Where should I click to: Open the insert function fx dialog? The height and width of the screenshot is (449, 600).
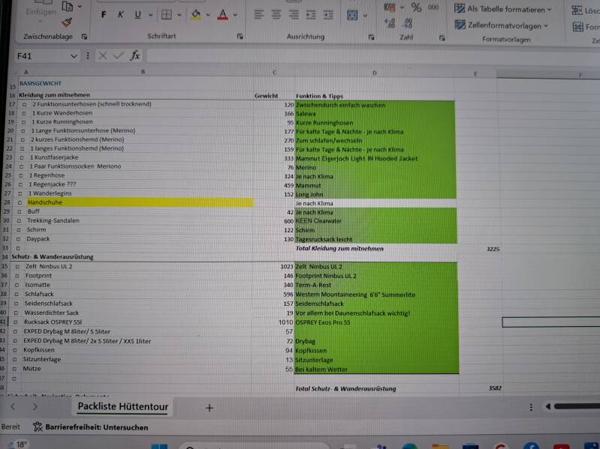[135, 55]
